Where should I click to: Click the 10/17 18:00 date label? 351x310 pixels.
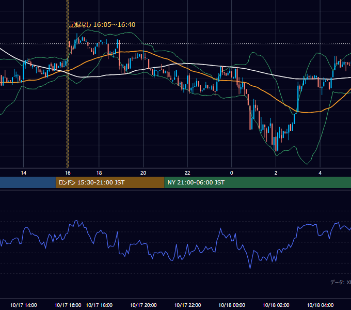(x=99, y=305)
